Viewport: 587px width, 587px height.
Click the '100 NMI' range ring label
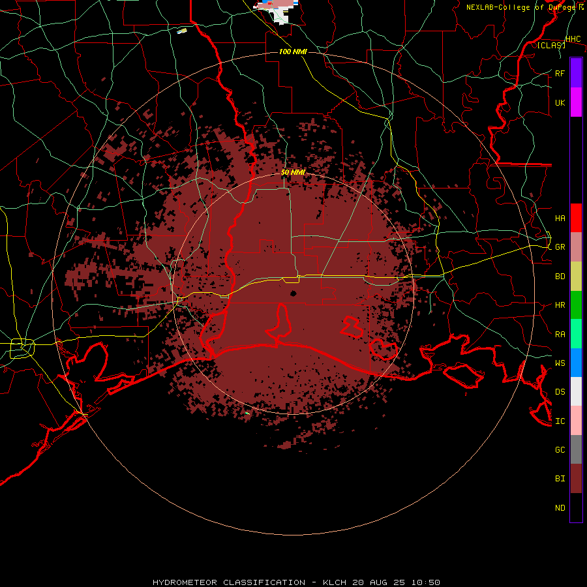[293, 52]
